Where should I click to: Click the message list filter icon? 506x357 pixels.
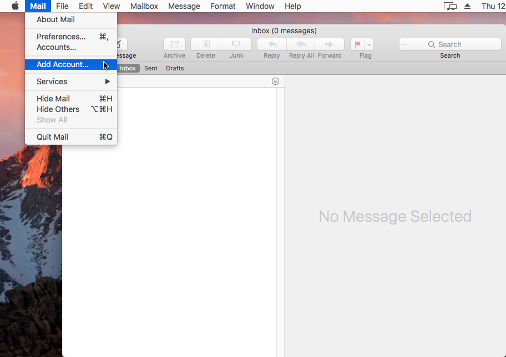275,81
